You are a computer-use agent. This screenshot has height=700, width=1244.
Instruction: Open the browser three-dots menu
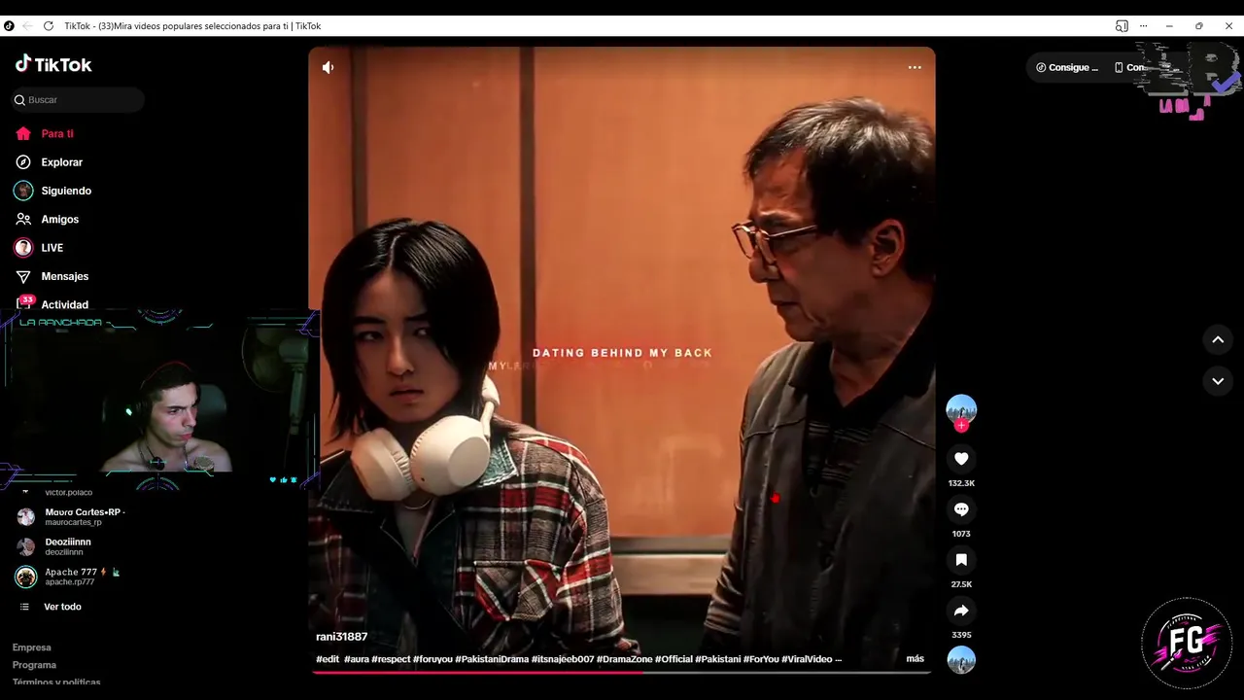pyautogui.click(x=1144, y=26)
